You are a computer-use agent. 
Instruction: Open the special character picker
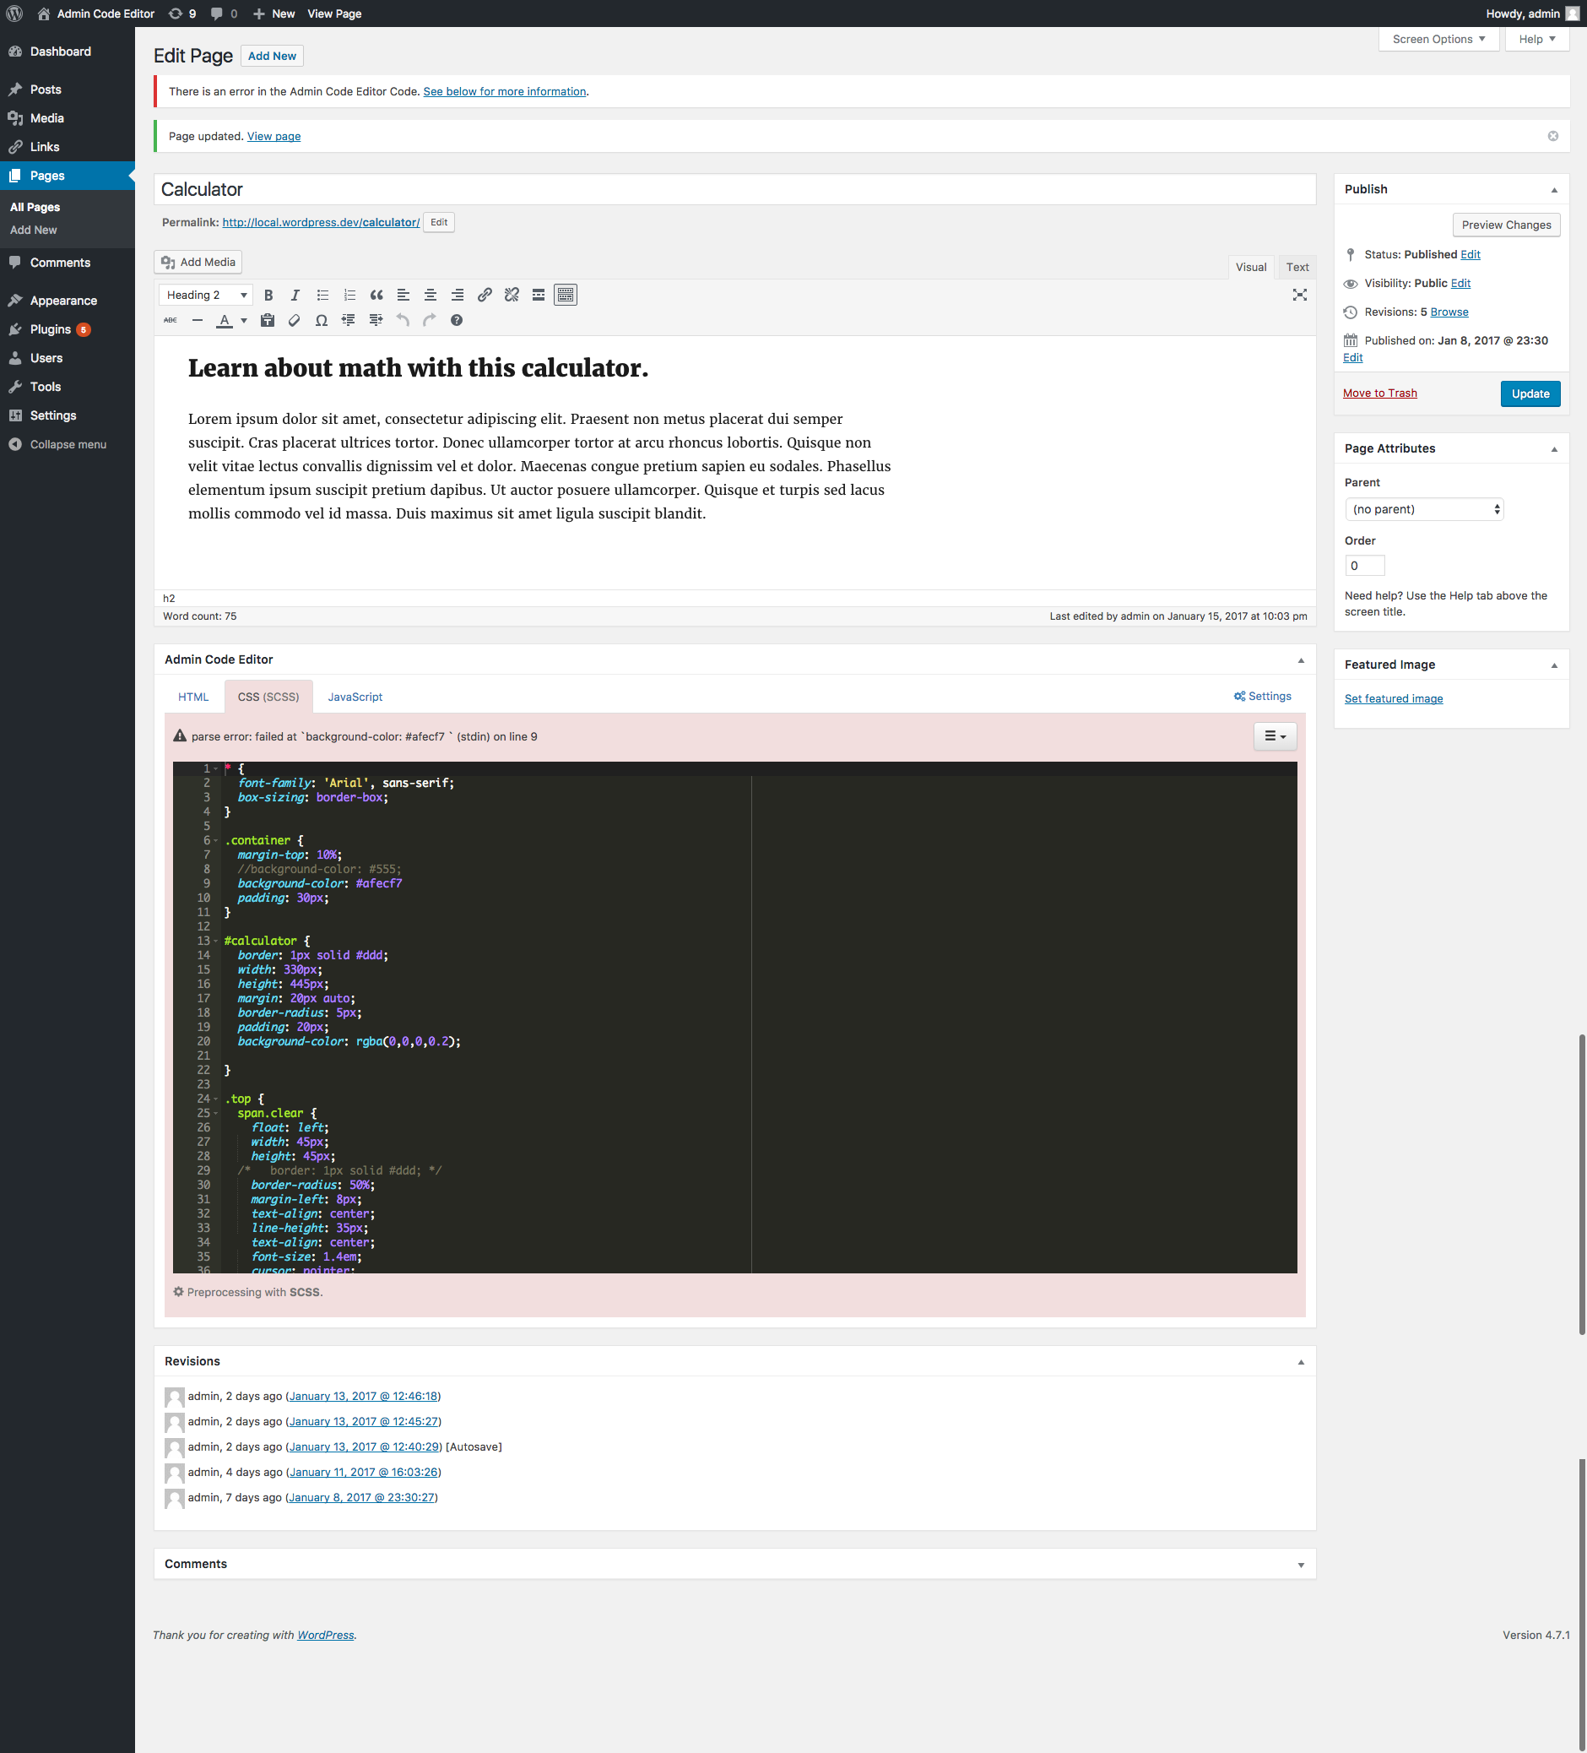321,320
